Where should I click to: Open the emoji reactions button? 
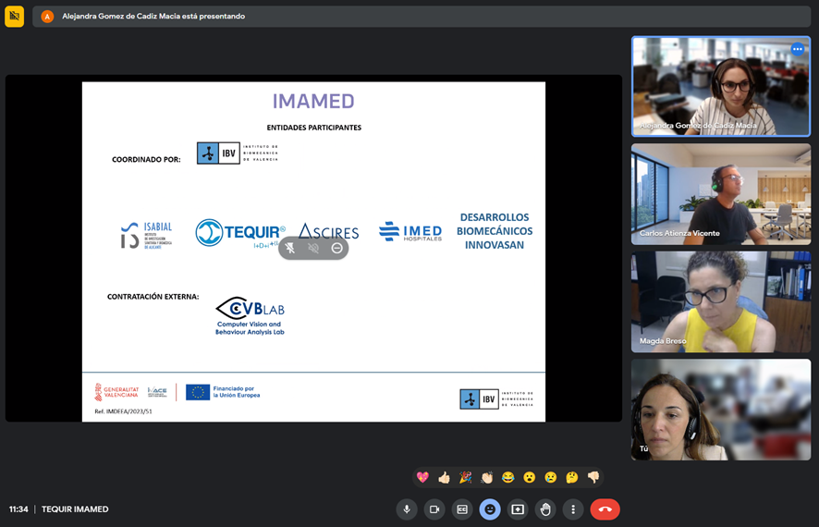pyautogui.click(x=490, y=509)
